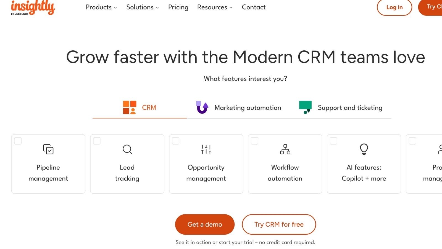Image resolution: width=442 pixels, height=249 pixels.
Task: Select the CRM grid icon
Action: 130,107
